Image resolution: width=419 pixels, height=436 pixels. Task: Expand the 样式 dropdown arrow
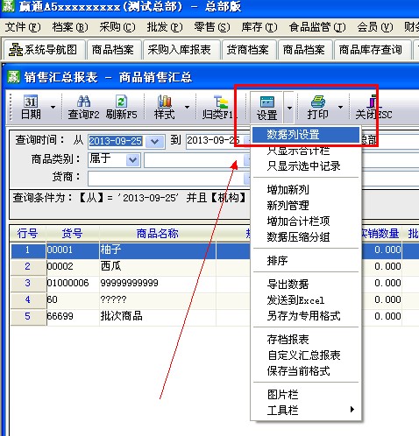[x=187, y=107]
